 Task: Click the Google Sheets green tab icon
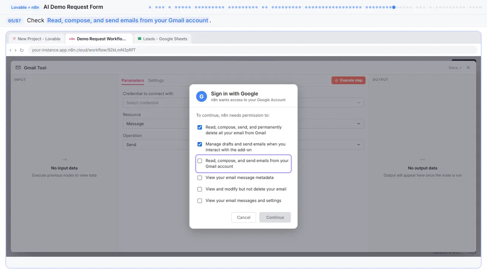click(140, 39)
